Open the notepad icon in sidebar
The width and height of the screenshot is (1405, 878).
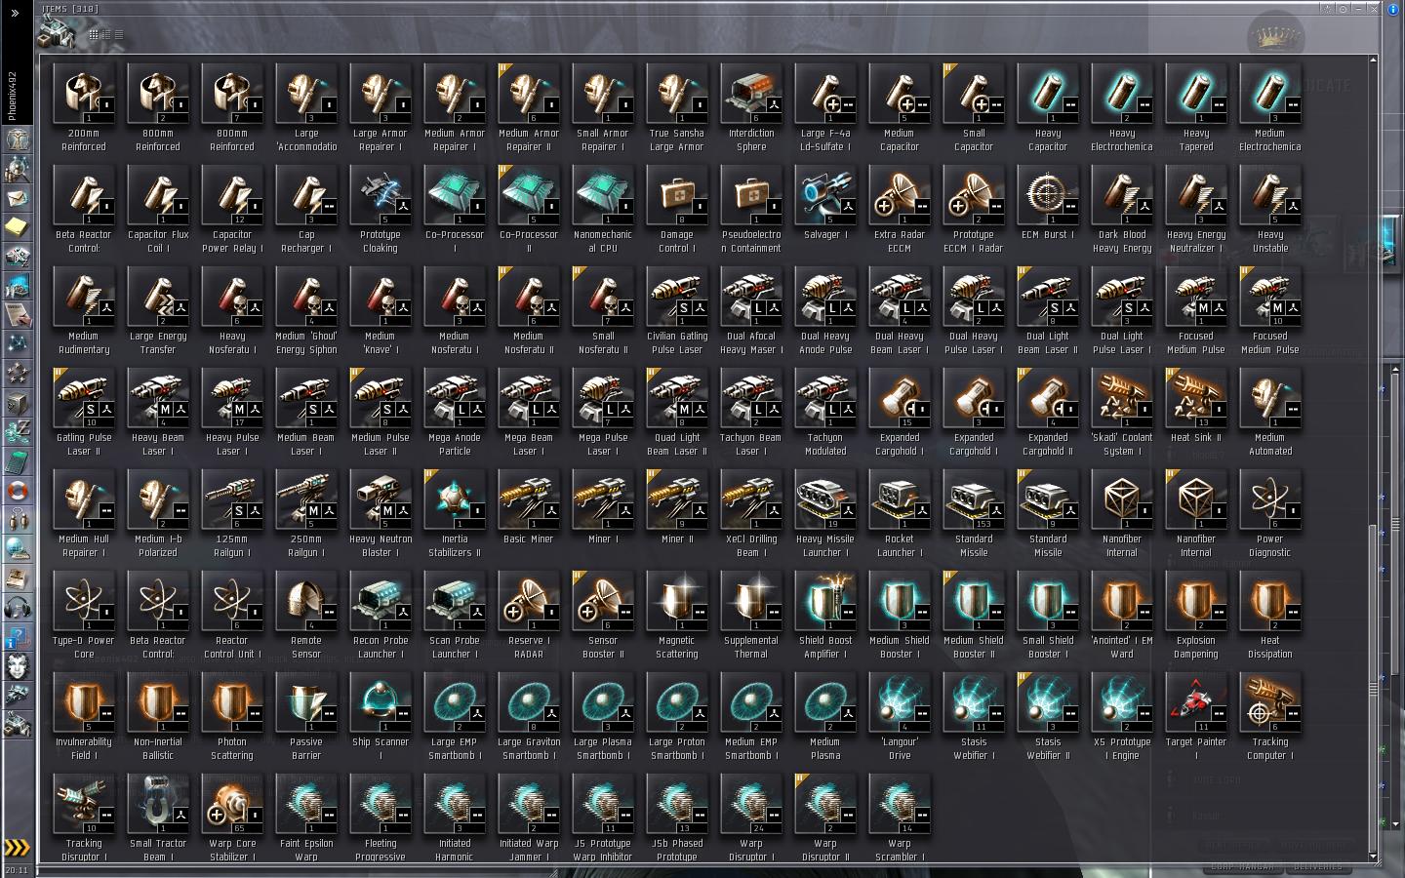point(18,227)
